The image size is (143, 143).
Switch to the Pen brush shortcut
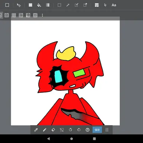point(45,130)
